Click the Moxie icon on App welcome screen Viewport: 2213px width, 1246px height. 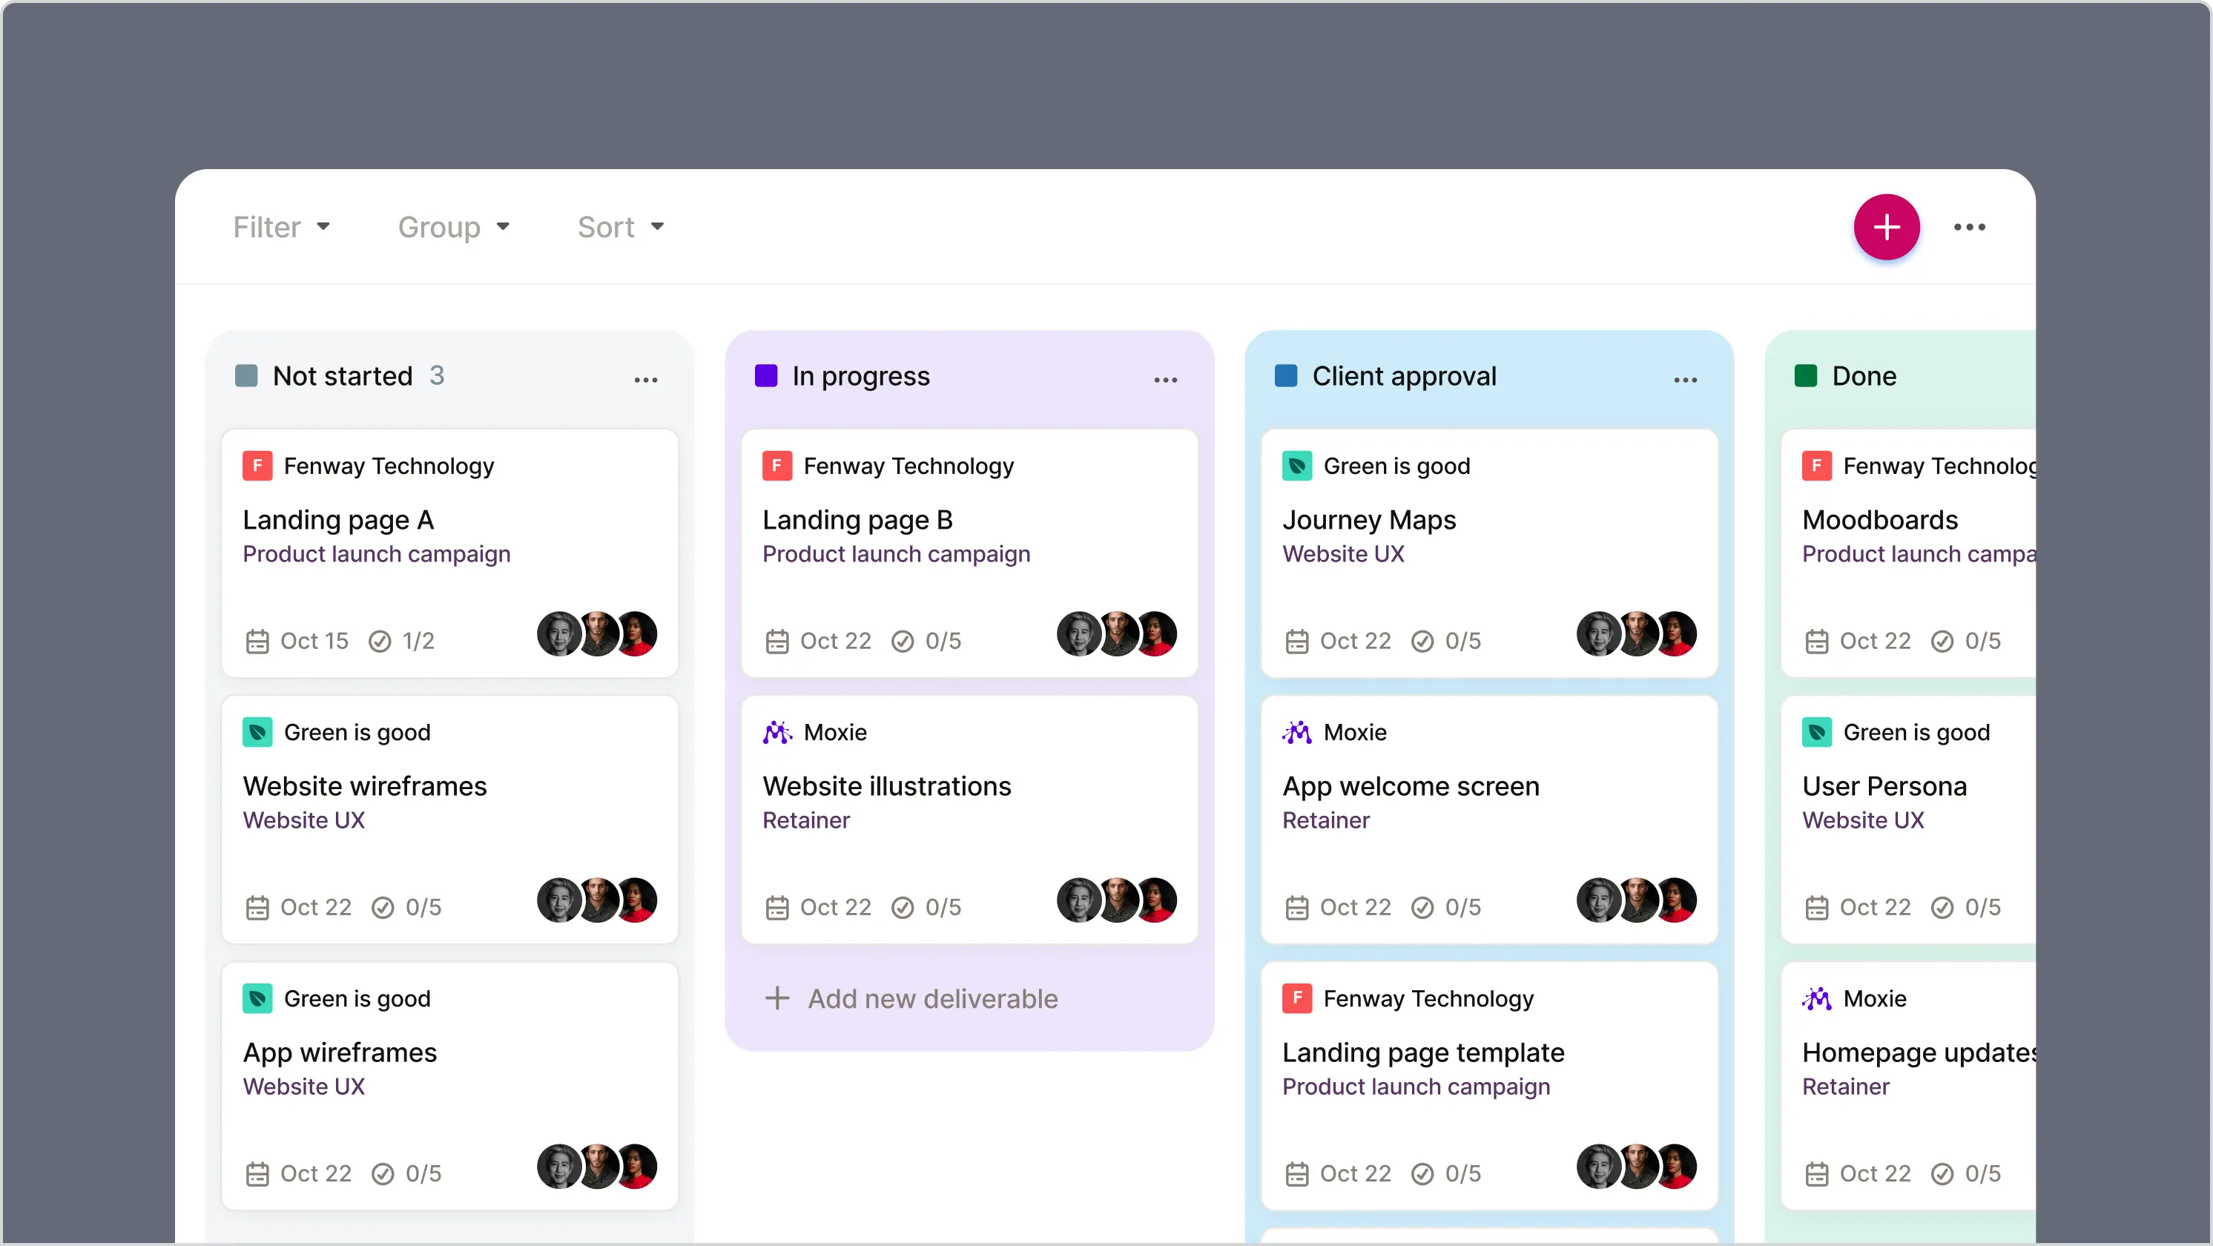click(x=1296, y=731)
